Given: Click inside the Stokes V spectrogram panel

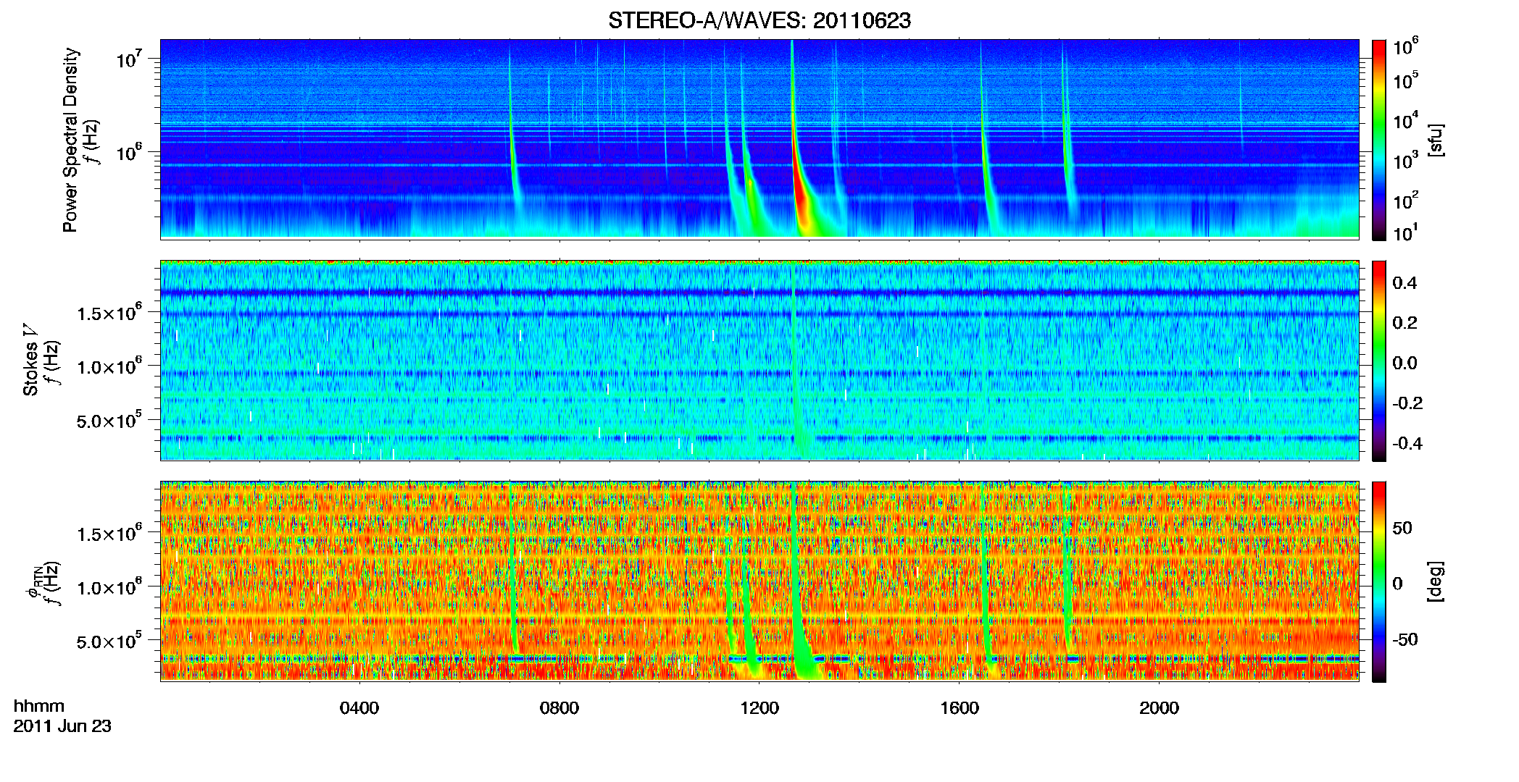Looking at the screenshot, I should [x=759, y=361].
